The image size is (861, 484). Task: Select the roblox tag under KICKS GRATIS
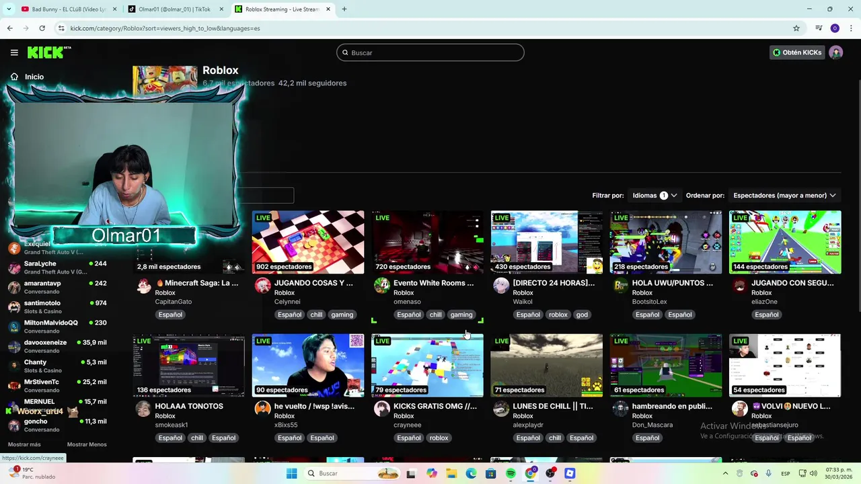(x=439, y=438)
